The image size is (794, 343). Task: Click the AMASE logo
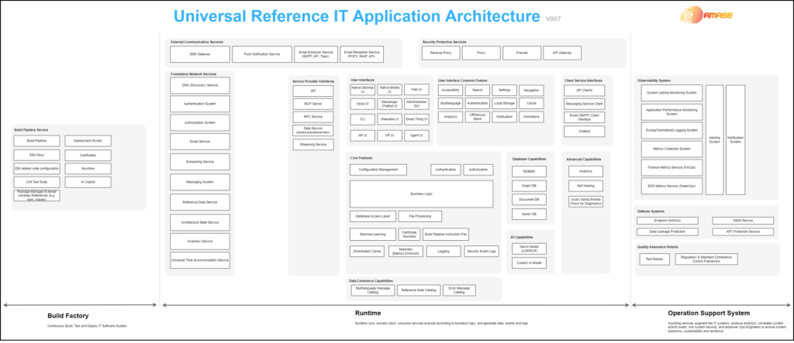click(x=706, y=15)
